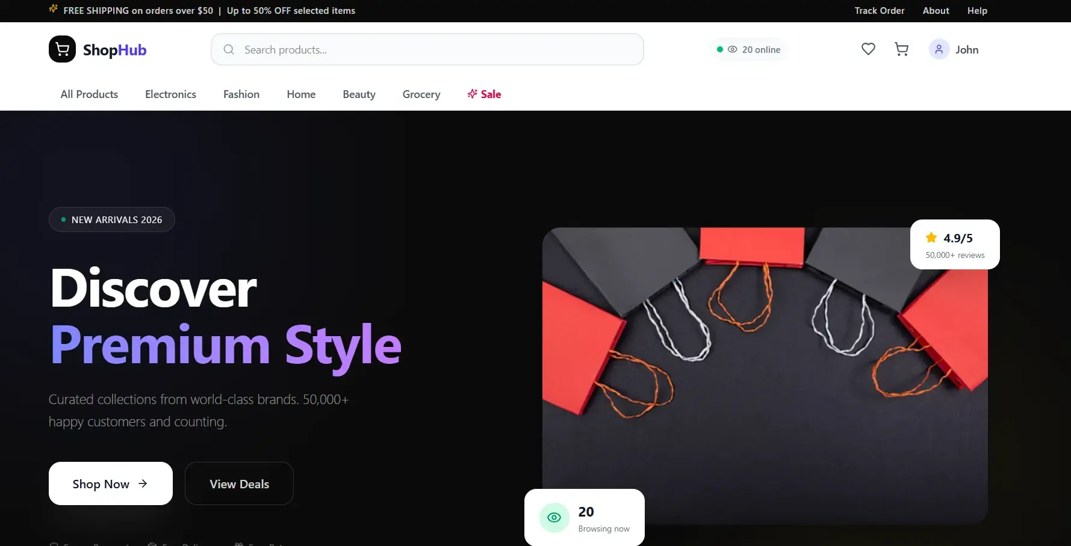The width and height of the screenshot is (1071, 546).
Task: Click the ShopHub cart logo icon
Action: coord(62,49)
